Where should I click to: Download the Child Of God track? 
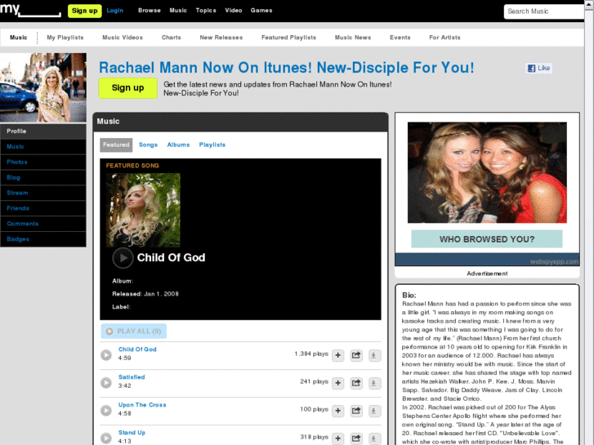click(374, 355)
